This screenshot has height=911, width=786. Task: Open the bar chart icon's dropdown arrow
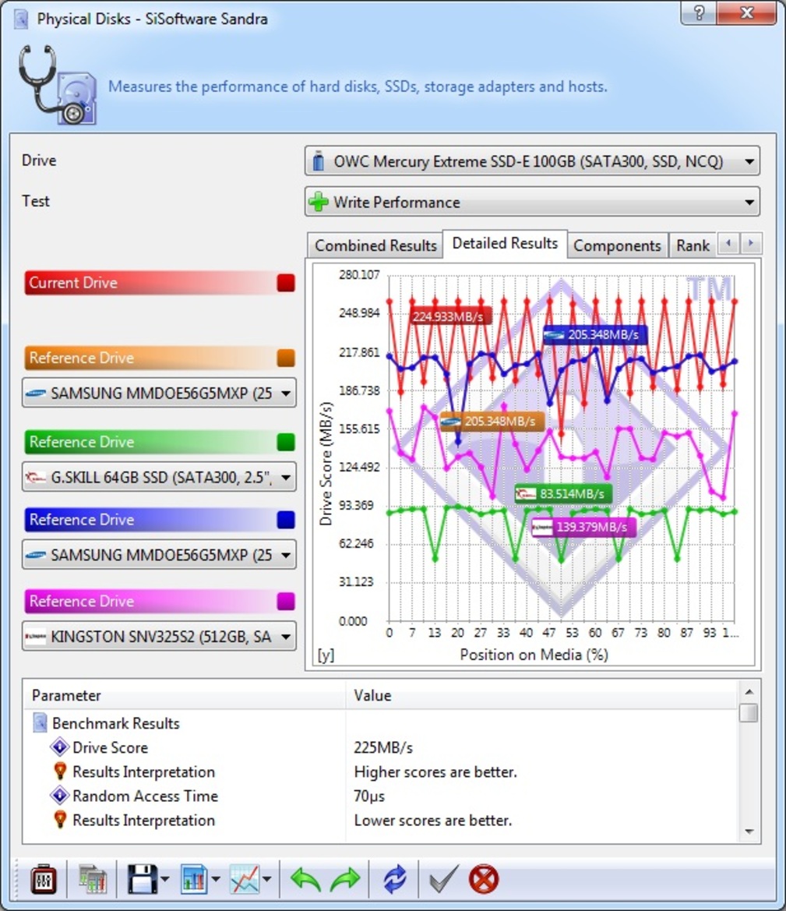click(x=216, y=879)
